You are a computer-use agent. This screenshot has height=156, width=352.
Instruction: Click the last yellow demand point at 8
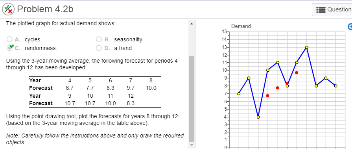[x=335, y=86]
